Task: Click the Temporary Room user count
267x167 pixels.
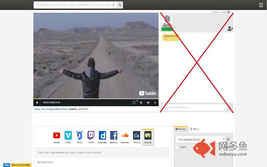Action: (x=222, y=12)
